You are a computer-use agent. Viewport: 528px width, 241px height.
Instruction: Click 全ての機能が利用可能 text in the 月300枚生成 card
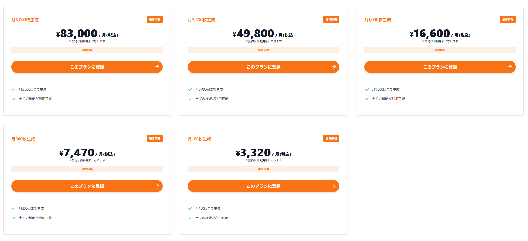point(35,218)
